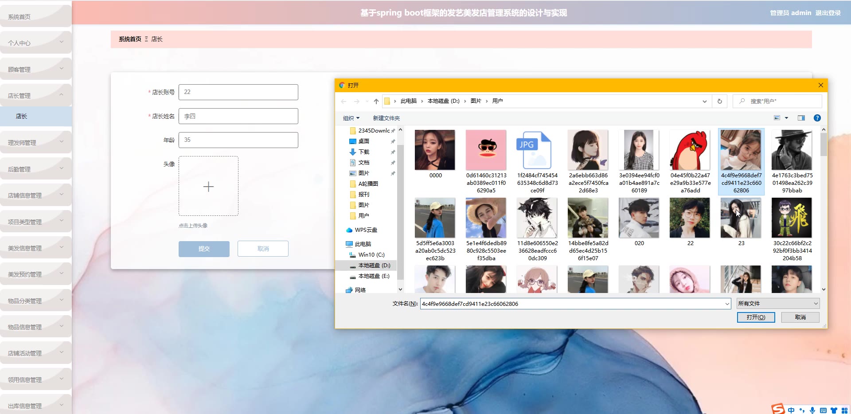
Task: Click the sogou input method S icon
Action: (x=778, y=409)
